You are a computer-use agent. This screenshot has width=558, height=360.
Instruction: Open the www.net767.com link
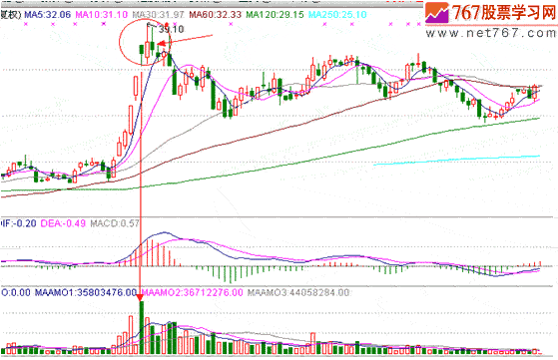click(x=491, y=33)
